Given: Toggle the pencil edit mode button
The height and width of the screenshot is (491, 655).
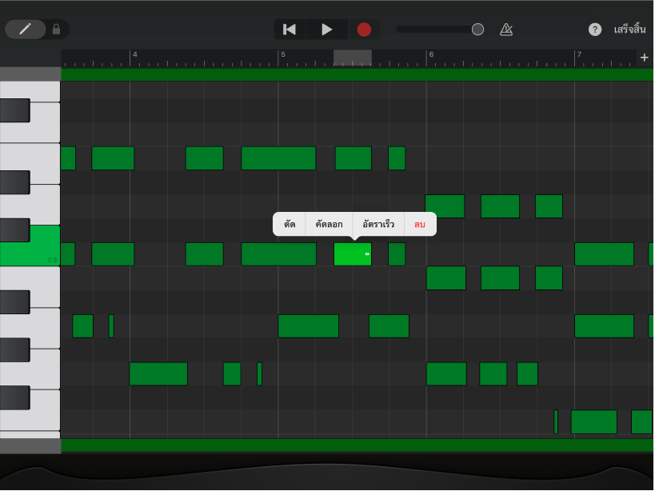Looking at the screenshot, I should pos(25,30).
